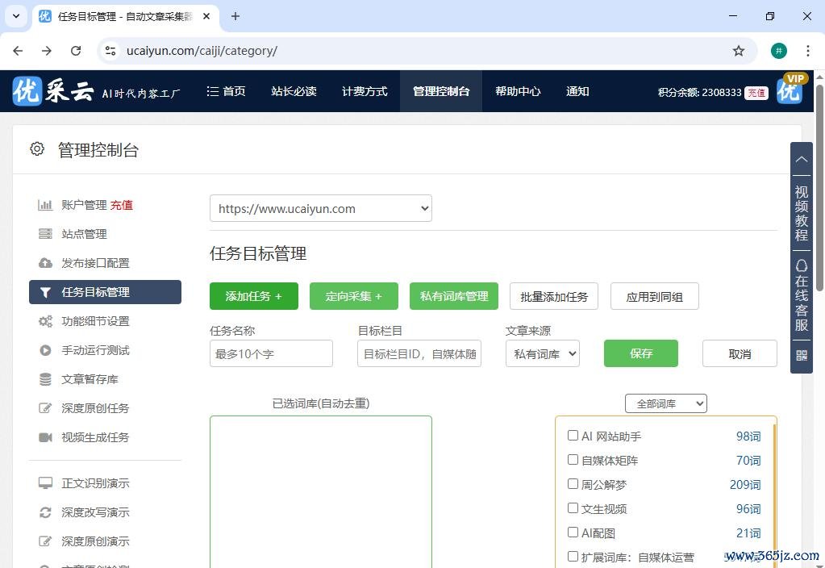The width and height of the screenshot is (825, 568).
Task: Open Chrome three-dot menu
Action: (x=807, y=51)
